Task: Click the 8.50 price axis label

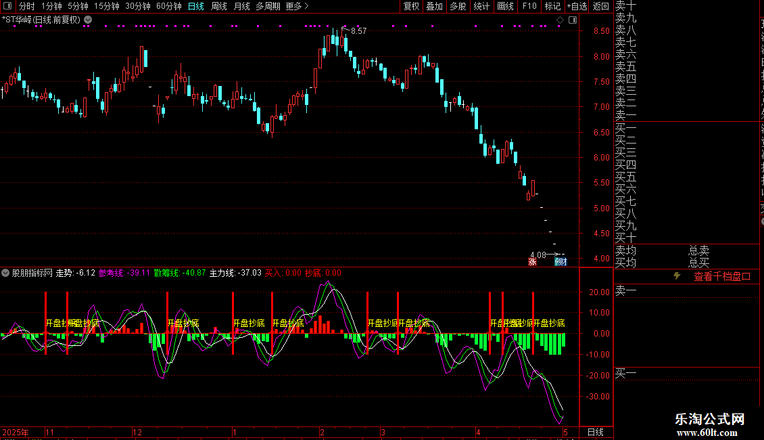Action: [x=601, y=30]
